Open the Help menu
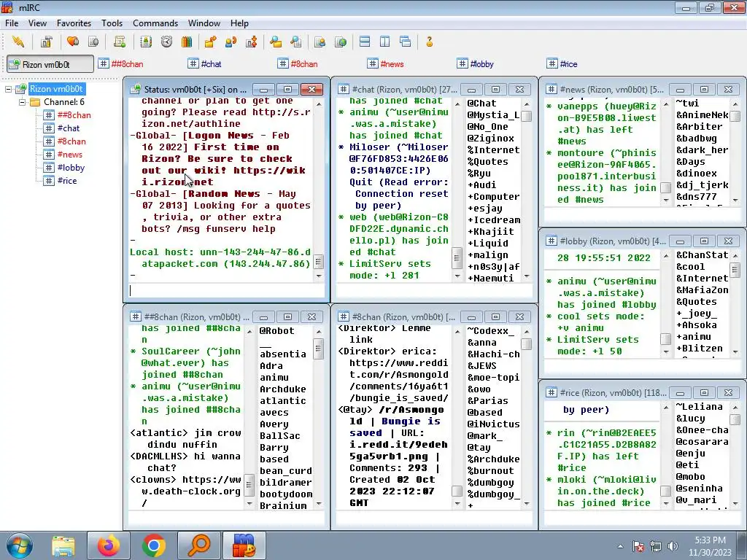 239,23
